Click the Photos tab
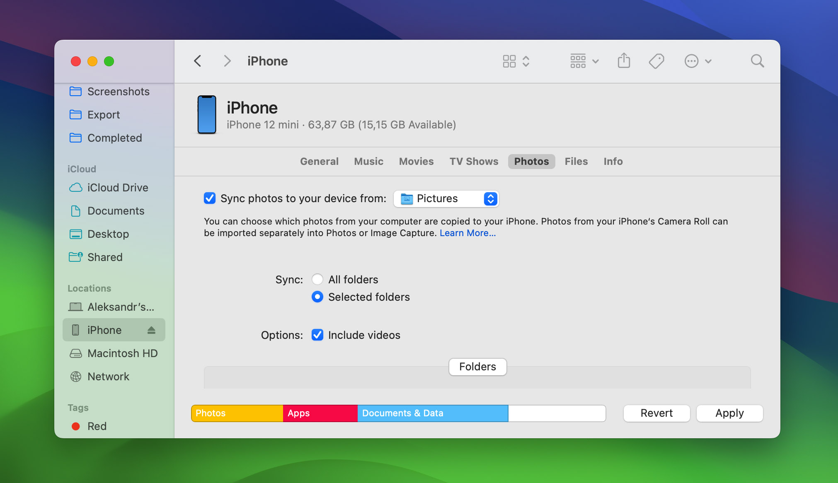838x483 pixels. coord(531,162)
